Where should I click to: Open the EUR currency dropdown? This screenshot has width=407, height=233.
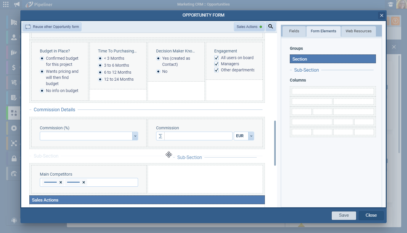[x=251, y=136]
